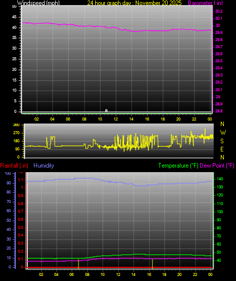Click the windspeed scale value 45
The height and width of the screenshot is (281, 236).
pos(14,17)
